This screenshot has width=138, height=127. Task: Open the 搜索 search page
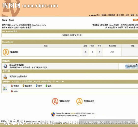[132, 15]
